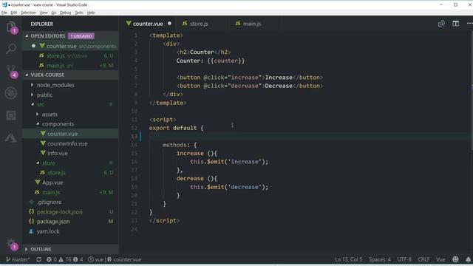
Task: Change line endings via CRLF
Action: [x=423, y=259]
